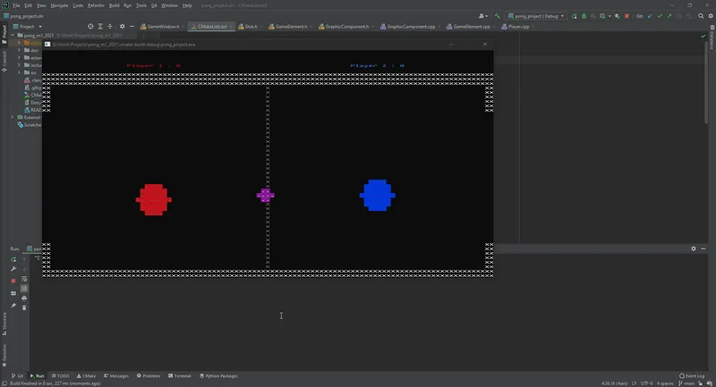Image resolution: width=716 pixels, height=387 pixels.
Task: Click the red Stop icon in Run panel
Action: [13, 281]
